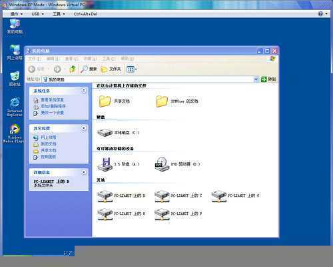This screenshot has height=267, width=333.
Task: Collapse the 详细信息 panel
Action: [x=84, y=172]
